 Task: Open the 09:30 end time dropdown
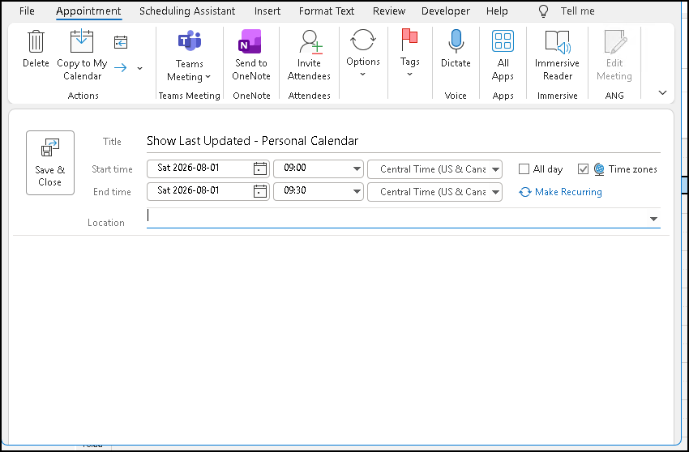tap(357, 191)
